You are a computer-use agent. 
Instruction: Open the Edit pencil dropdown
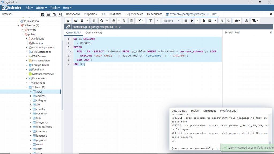point(140,21)
